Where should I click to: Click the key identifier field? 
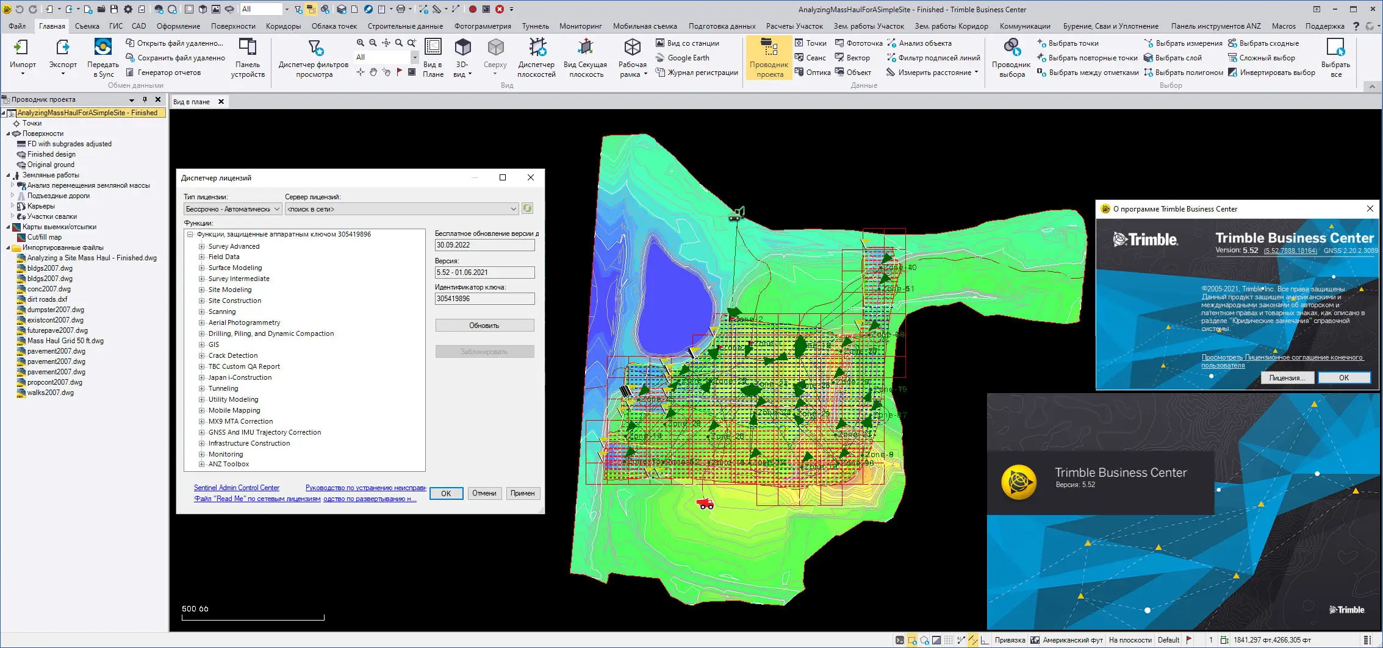coord(484,299)
